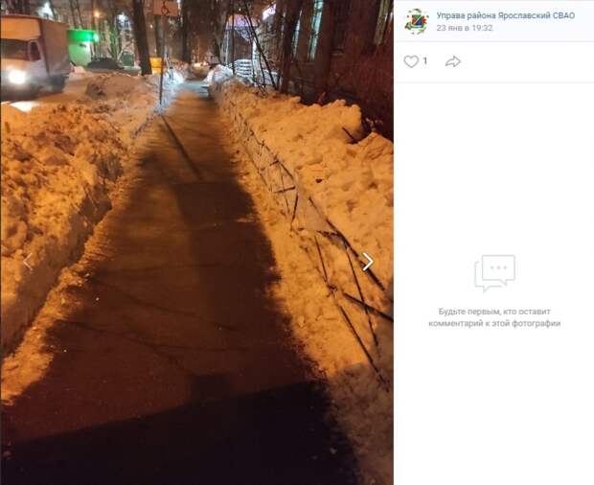594x485 pixels.
Task: Like the photo with the heart icon
Action: click(411, 61)
